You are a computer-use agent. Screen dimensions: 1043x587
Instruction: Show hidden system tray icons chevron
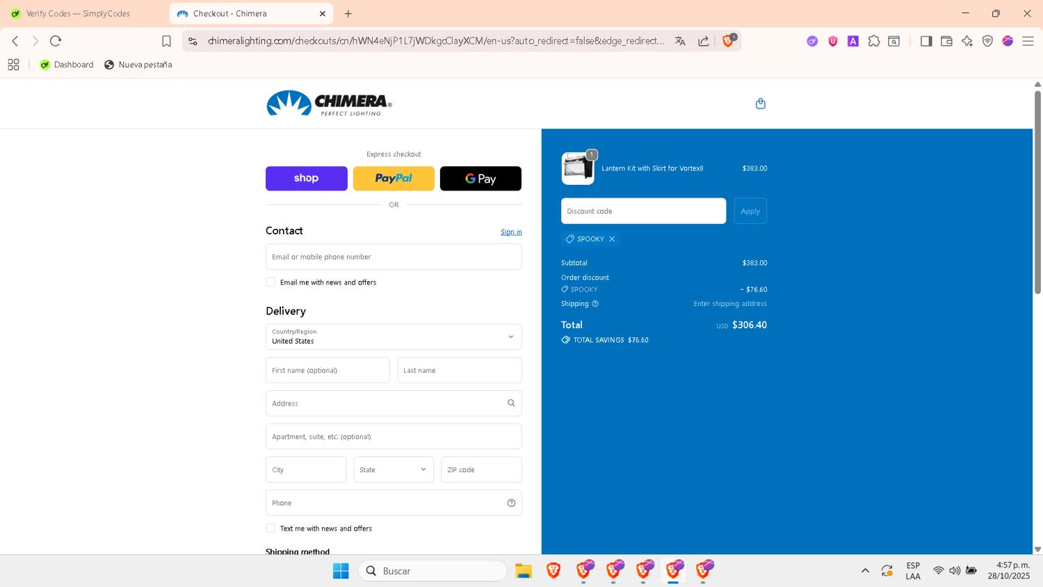[865, 571]
